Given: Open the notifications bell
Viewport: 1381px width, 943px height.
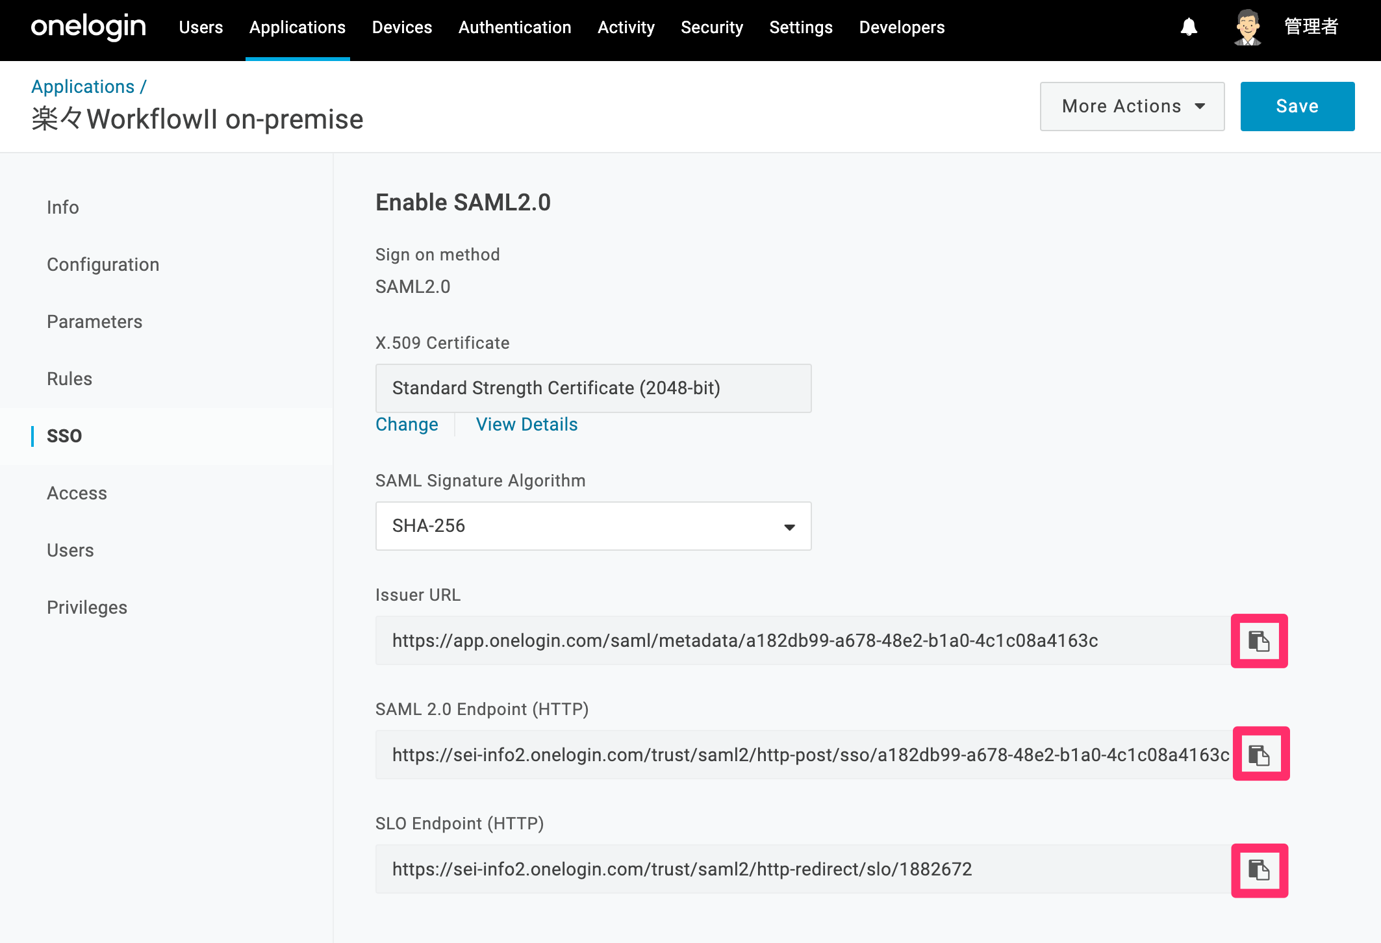Looking at the screenshot, I should coord(1189,27).
